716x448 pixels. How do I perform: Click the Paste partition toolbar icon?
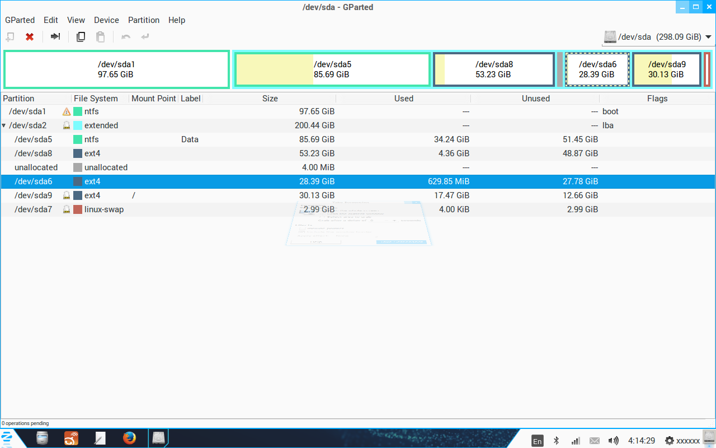tap(100, 37)
